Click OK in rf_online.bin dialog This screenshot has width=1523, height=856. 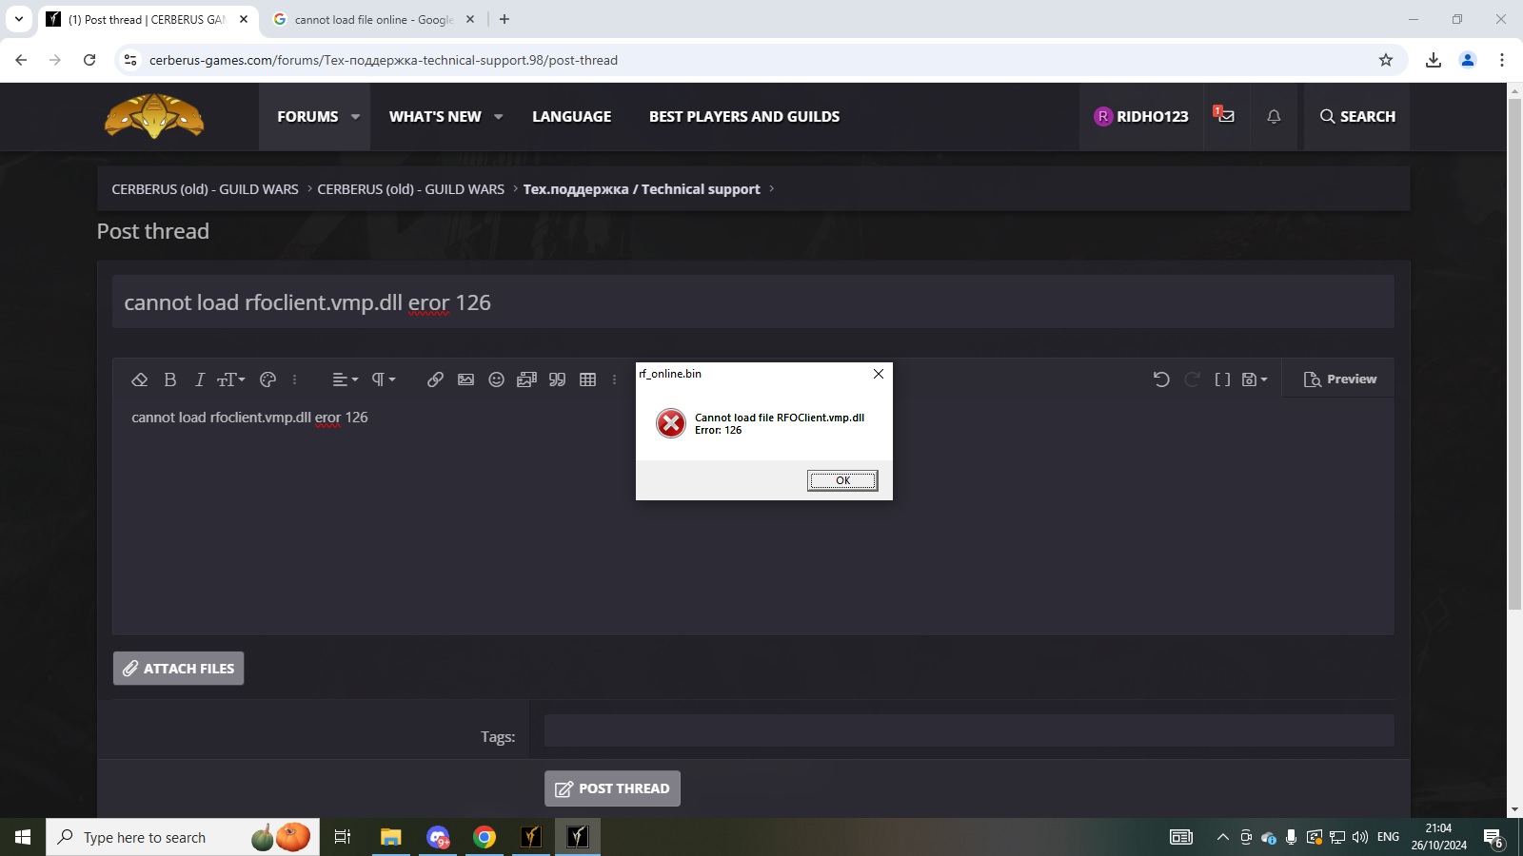pyautogui.click(x=842, y=480)
